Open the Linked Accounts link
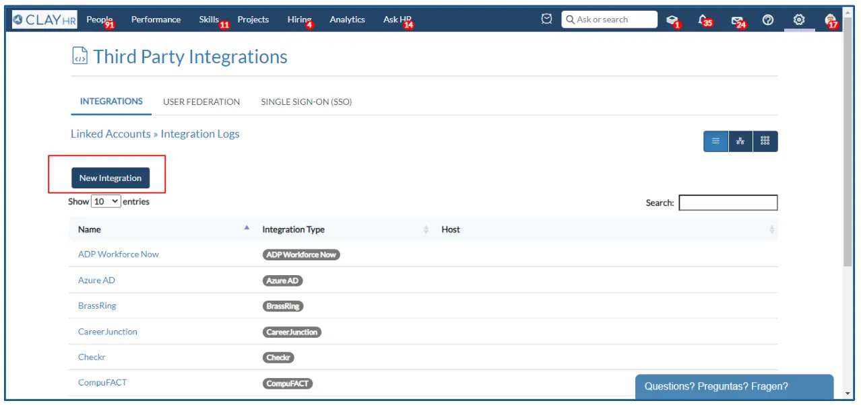Screen dimensions: 861x405 (x=110, y=134)
